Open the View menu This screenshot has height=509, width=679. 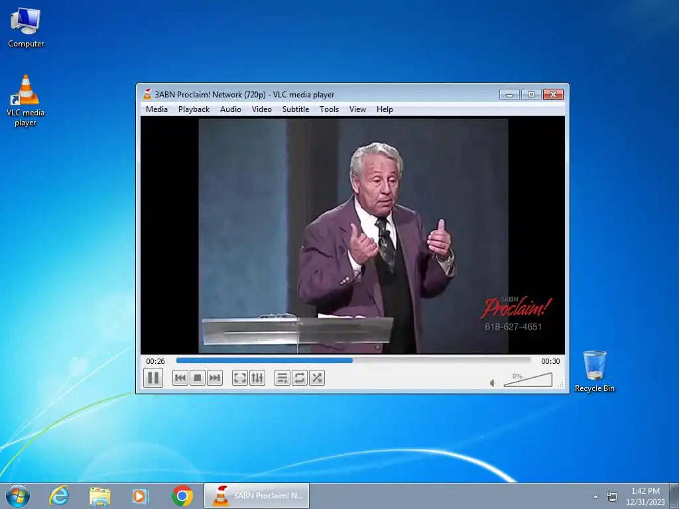pos(357,109)
